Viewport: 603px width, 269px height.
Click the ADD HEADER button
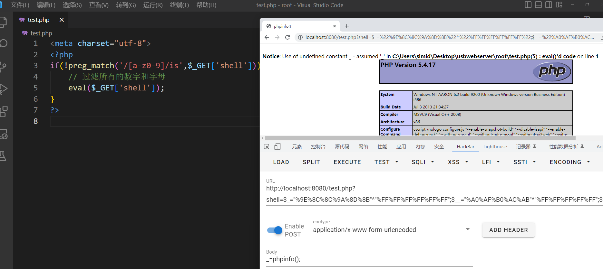point(508,230)
